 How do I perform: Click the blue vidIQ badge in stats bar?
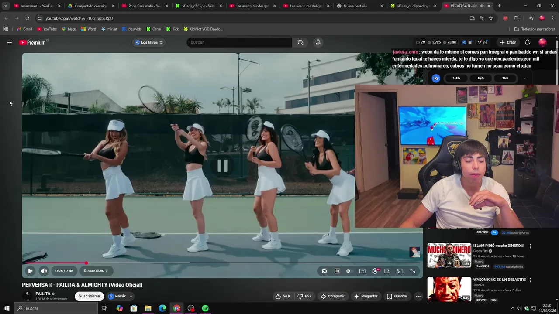[x=436, y=78]
